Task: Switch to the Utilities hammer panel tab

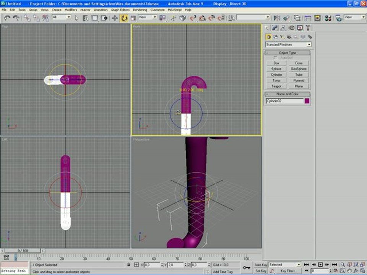Action: tap(308, 28)
